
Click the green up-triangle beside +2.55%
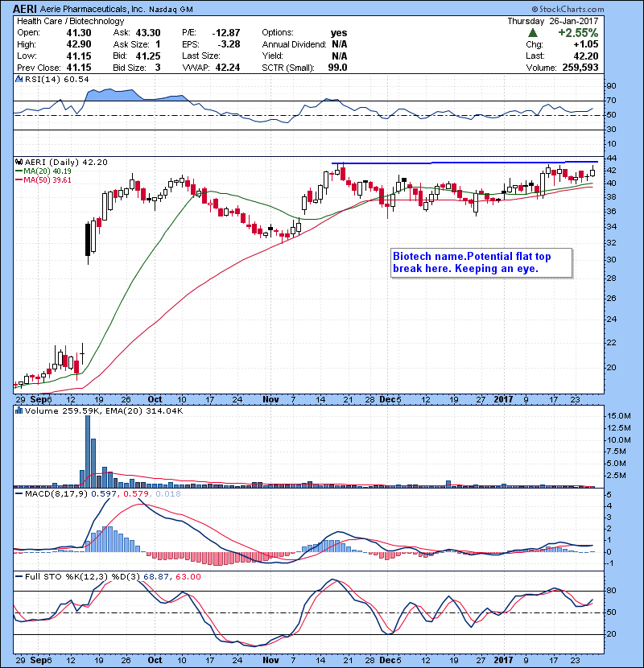(x=532, y=33)
